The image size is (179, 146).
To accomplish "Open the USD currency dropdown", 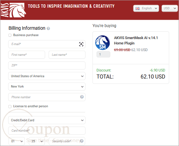I will (170, 8).
